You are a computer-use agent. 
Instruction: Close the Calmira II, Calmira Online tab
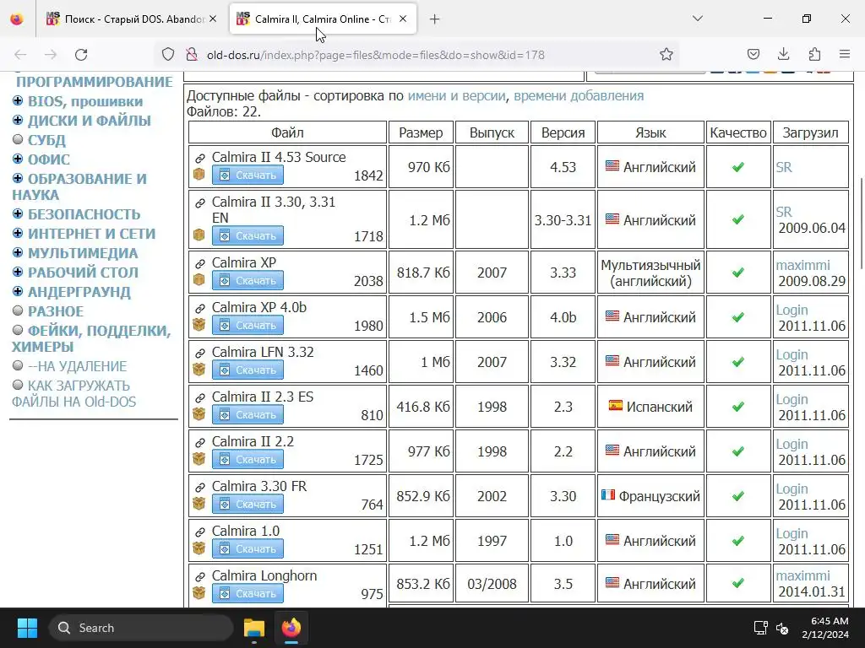(x=403, y=19)
